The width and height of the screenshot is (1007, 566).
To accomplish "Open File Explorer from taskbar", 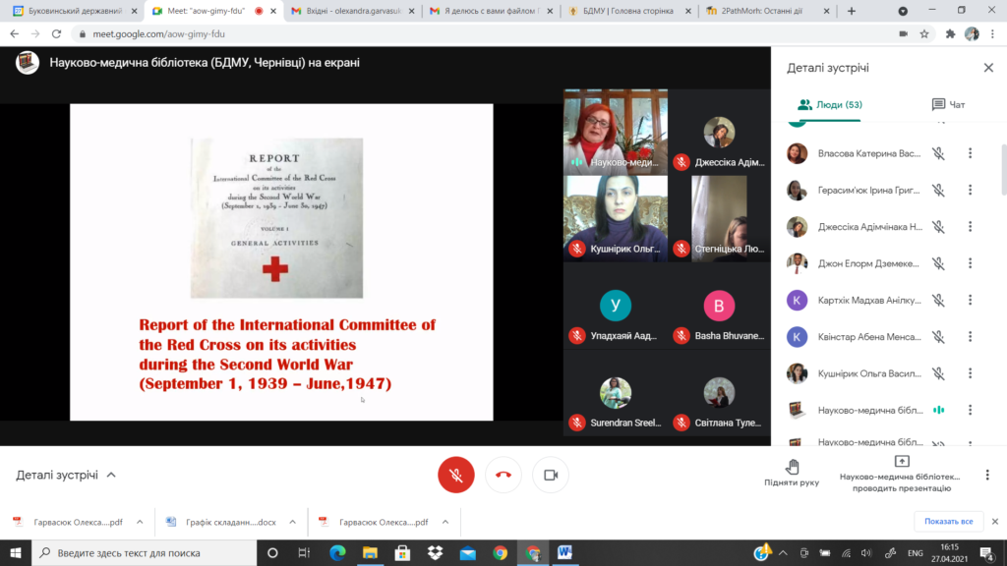I will (x=370, y=552).
